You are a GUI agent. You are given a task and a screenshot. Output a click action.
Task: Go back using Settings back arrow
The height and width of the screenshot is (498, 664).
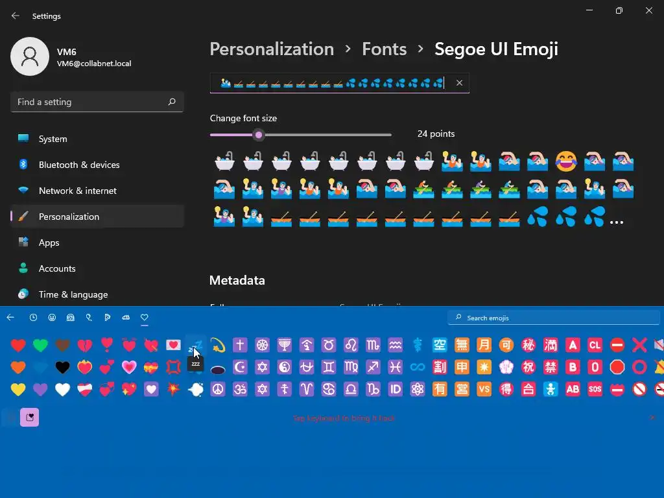[16, 16]
